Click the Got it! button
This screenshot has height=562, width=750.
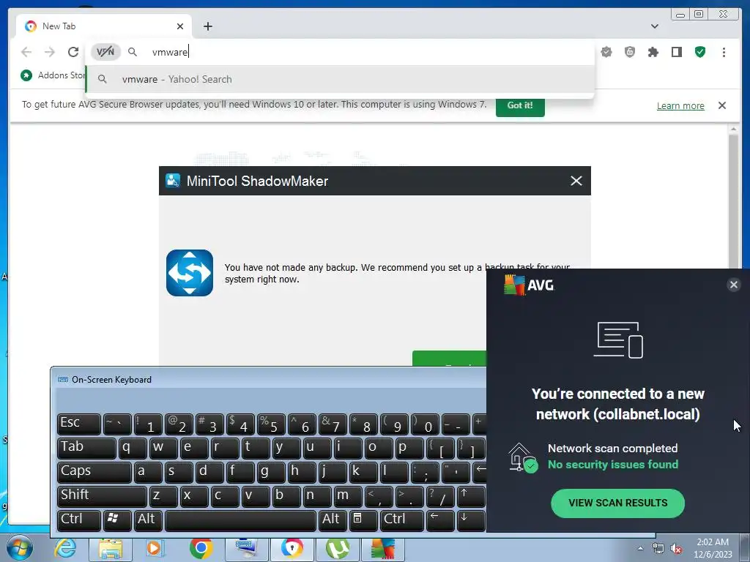click(x=520, y=105)
